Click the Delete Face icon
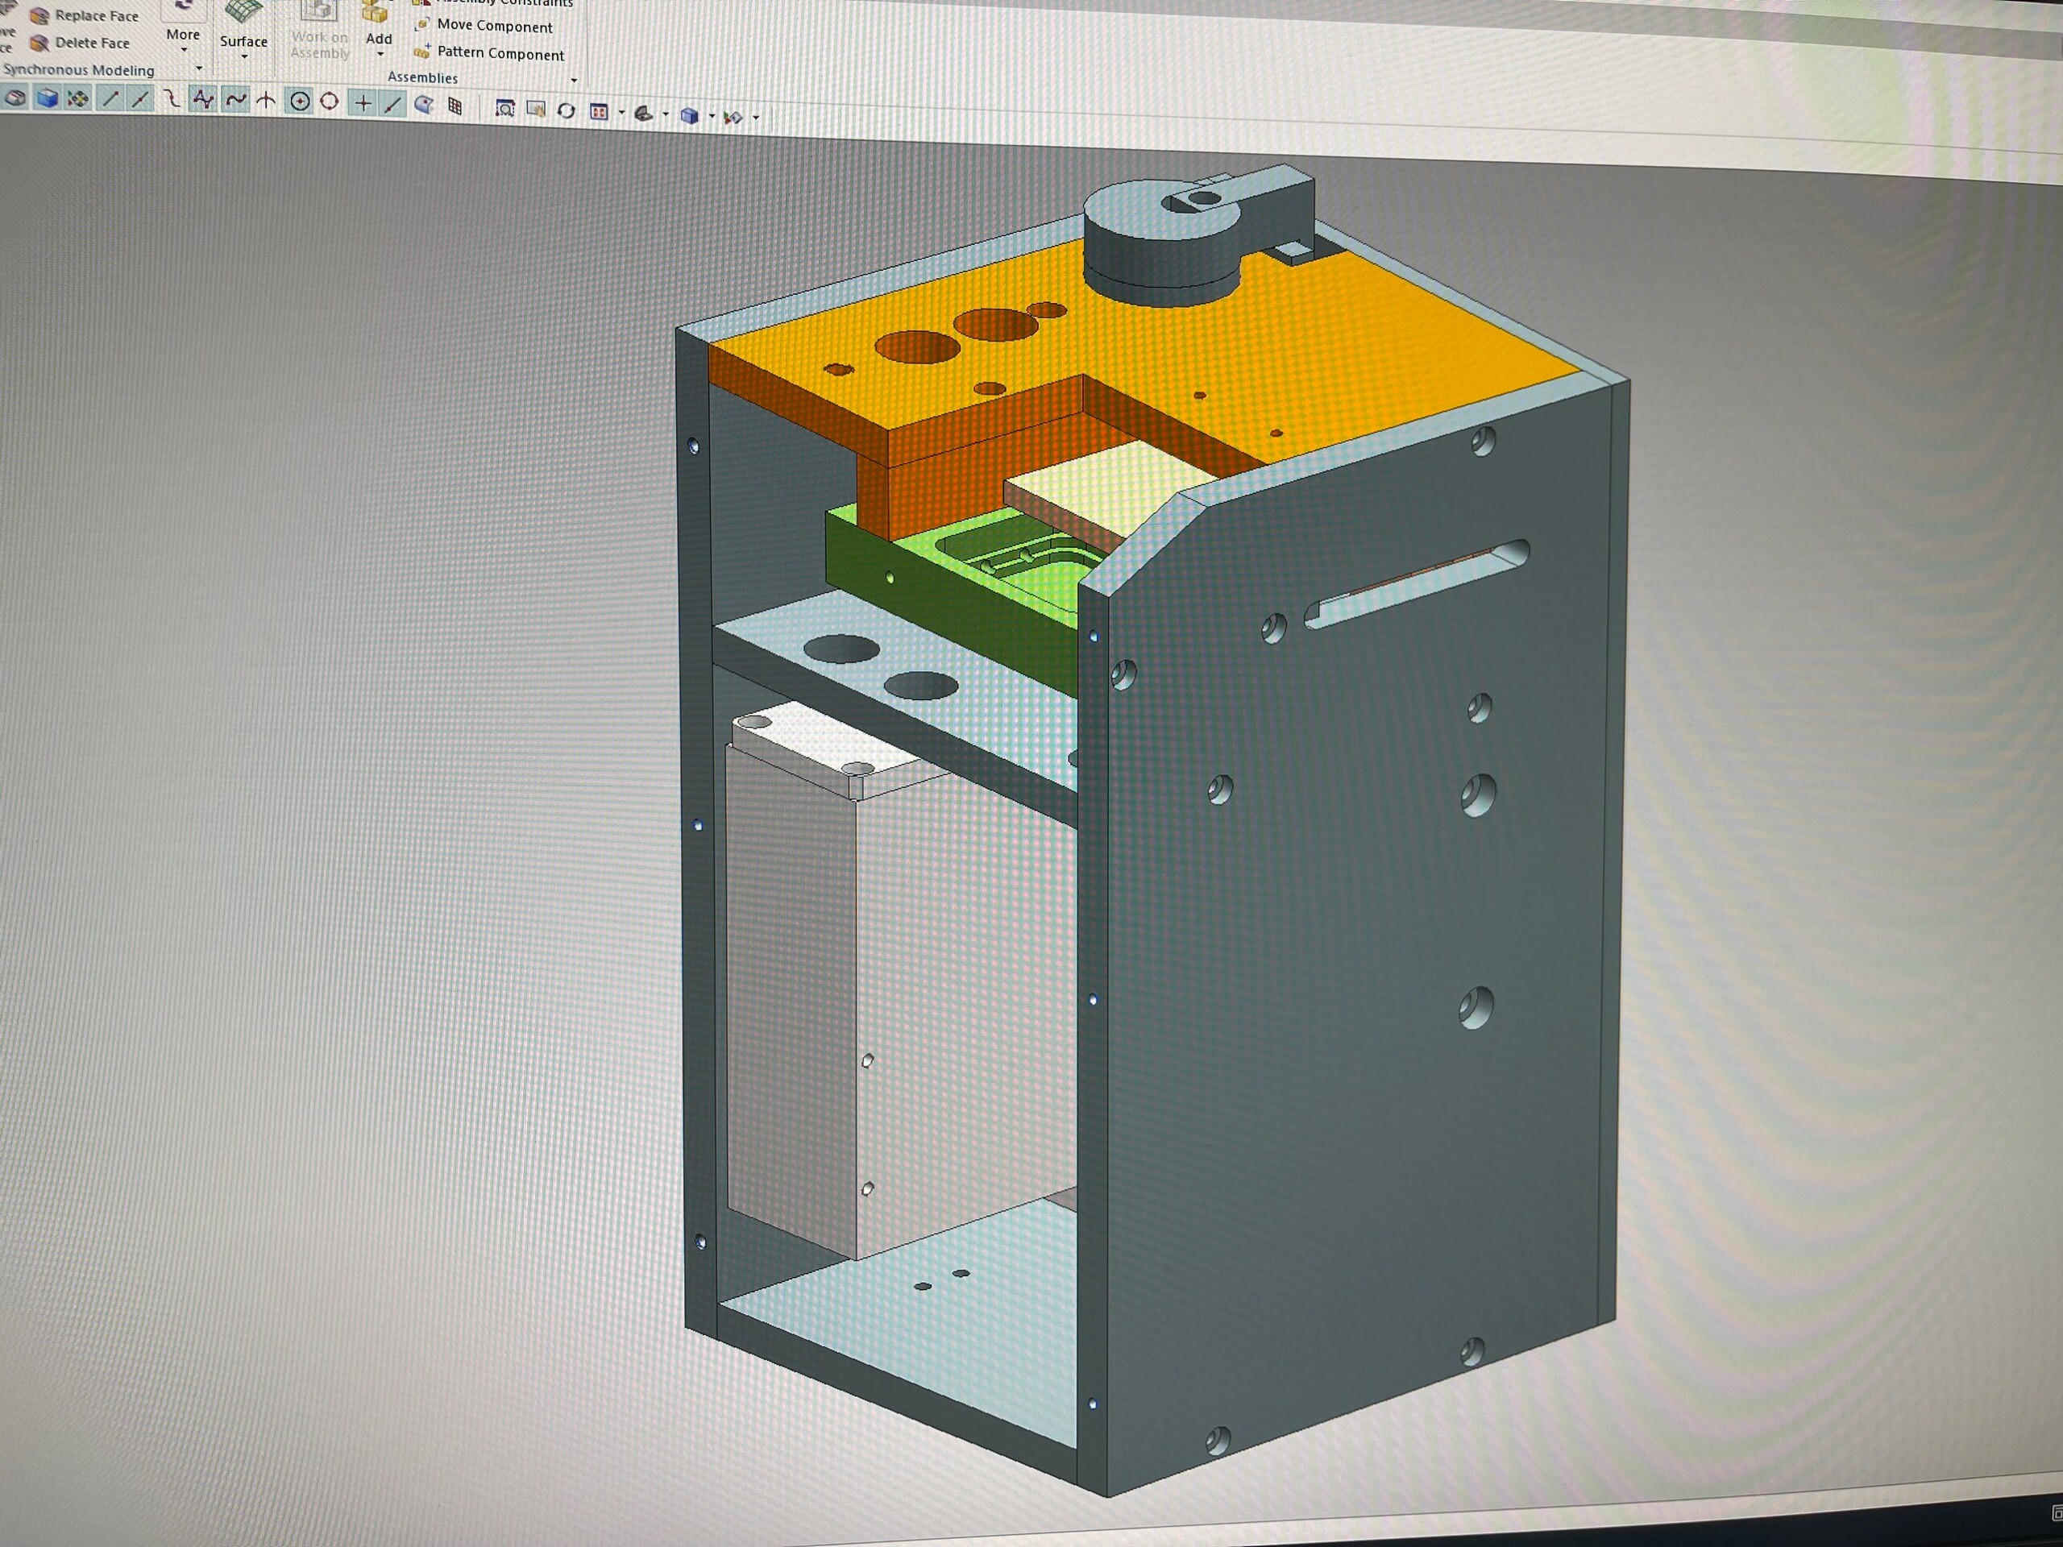Screen dimensions: 2063x1547 tap(39, 43)
